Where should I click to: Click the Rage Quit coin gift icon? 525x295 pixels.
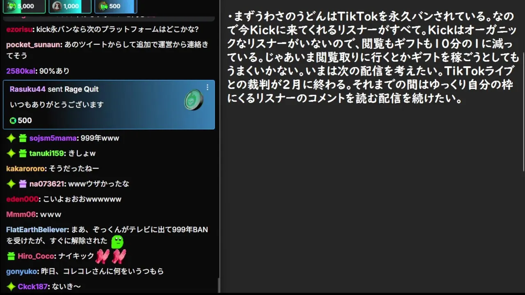194,100
